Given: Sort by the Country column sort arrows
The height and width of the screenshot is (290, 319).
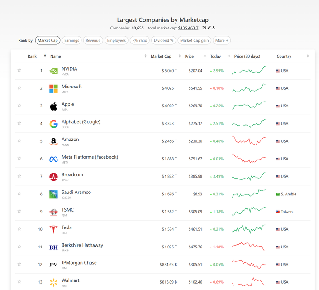Looking at the screenshot, I should coord(308,56).
